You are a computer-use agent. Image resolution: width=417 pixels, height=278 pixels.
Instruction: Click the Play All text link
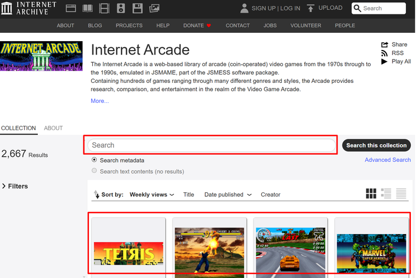pyautogui.click(x=401, y=62)
